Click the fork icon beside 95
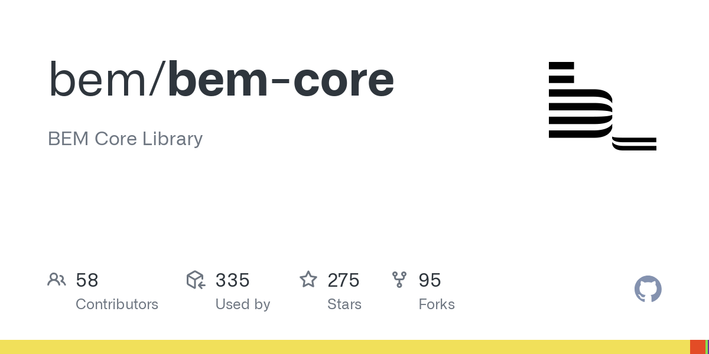Viewport: 709px width, 354px height. pos(399,280)
